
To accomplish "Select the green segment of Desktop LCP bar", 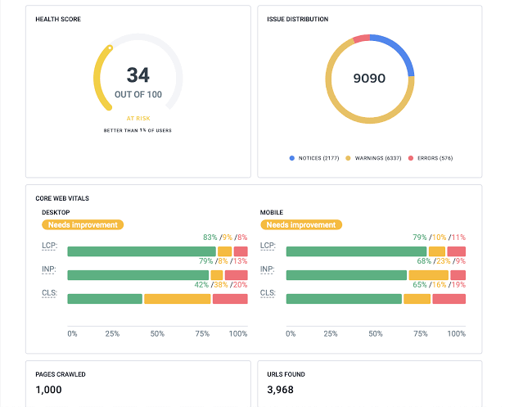I will pyautogui.click(x=141, y=252).
